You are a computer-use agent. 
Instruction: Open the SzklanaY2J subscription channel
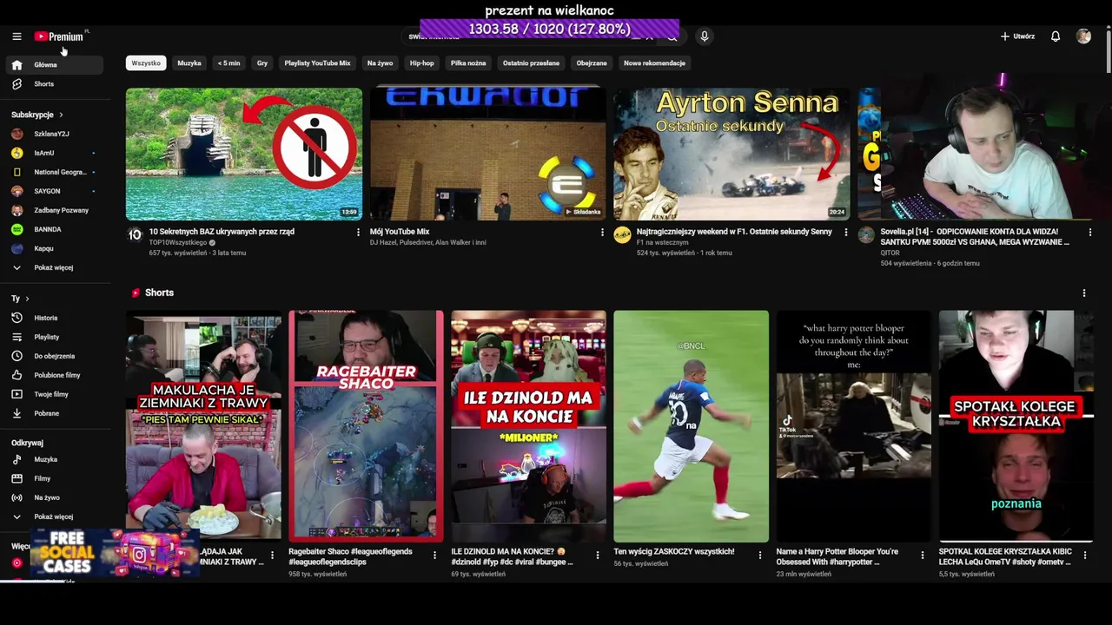pos(56,134)
